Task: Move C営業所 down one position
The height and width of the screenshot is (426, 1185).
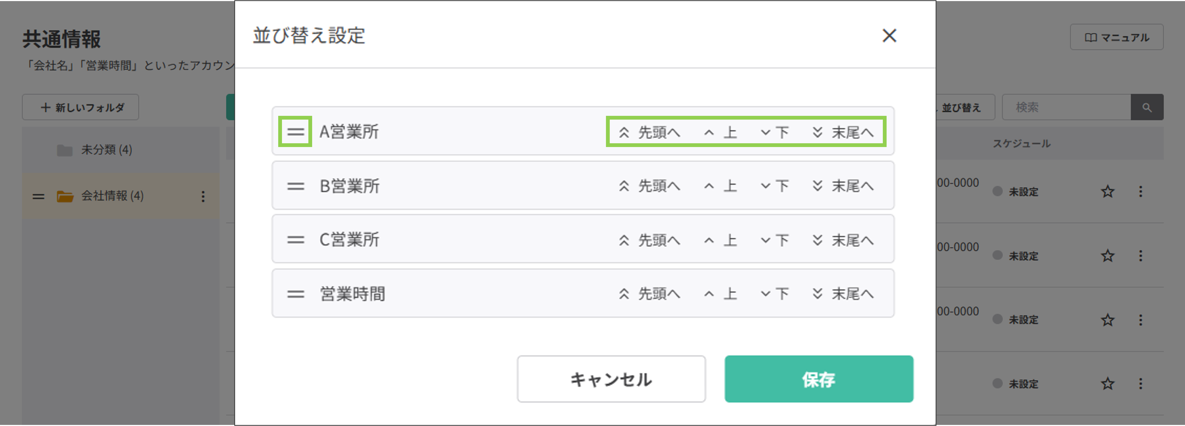Action: 775,239
